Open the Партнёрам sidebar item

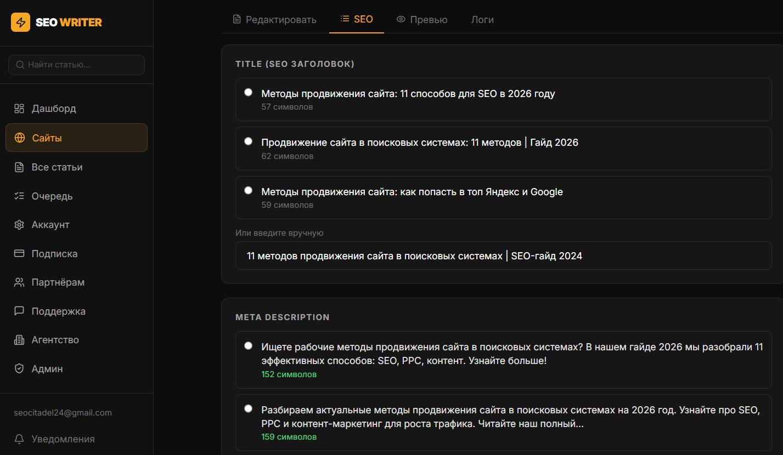tap(76, 282)
